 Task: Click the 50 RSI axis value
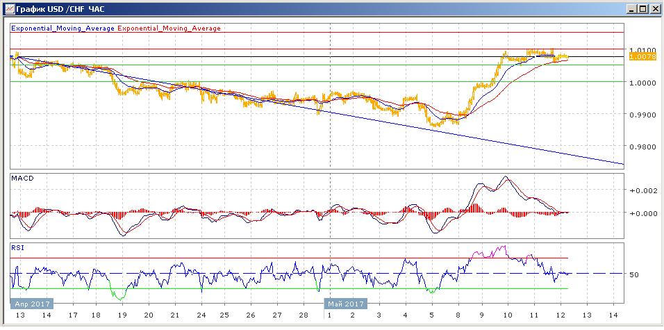coord(634,274)
